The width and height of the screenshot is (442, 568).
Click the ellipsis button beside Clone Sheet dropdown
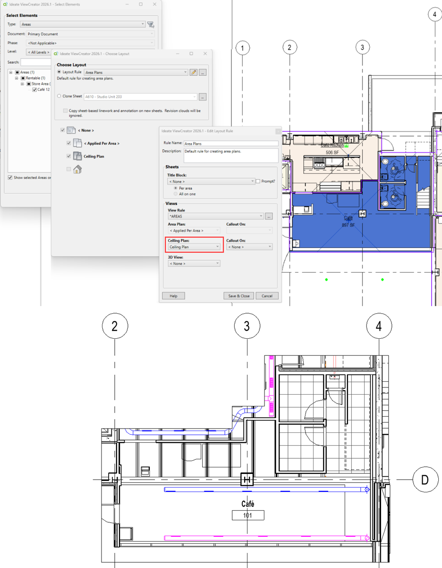tap(203, 97)
